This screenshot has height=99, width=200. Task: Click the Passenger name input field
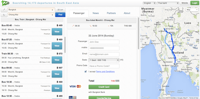pyautogui.click(x=104, y=42)
